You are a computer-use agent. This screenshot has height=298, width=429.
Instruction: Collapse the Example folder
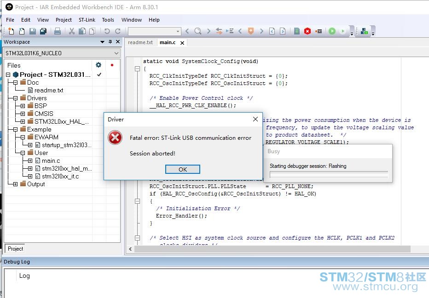[x=15, y=129]
